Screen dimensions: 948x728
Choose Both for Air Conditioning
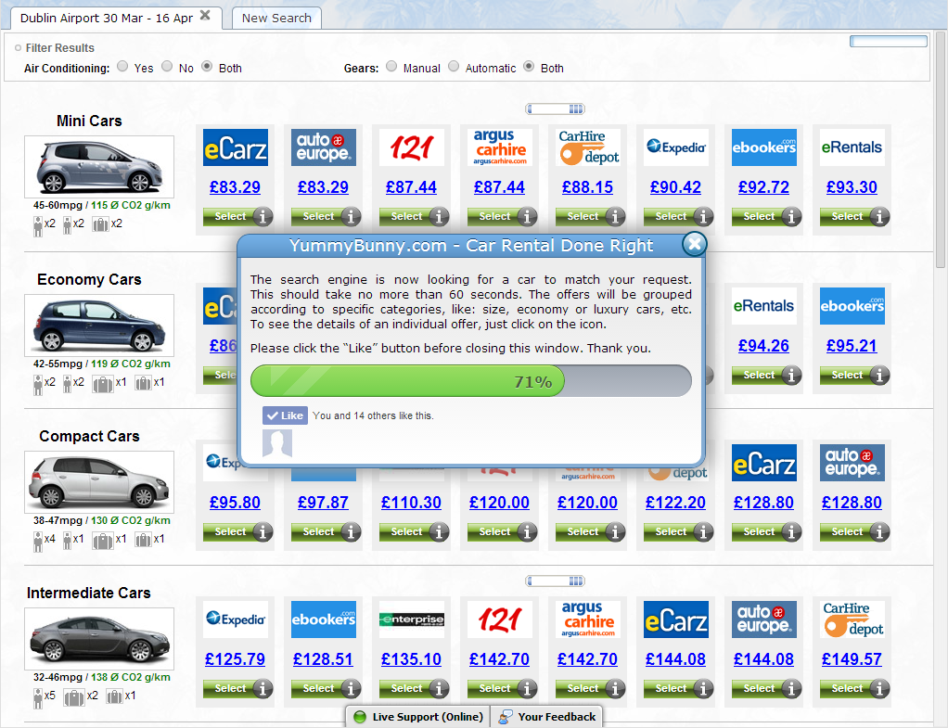click(x=208, y=67)
